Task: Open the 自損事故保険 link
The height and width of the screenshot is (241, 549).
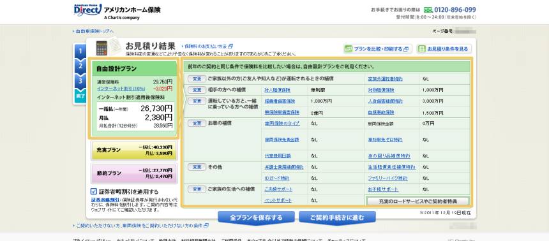Action: pyautogui.click(x=381, y=113)
